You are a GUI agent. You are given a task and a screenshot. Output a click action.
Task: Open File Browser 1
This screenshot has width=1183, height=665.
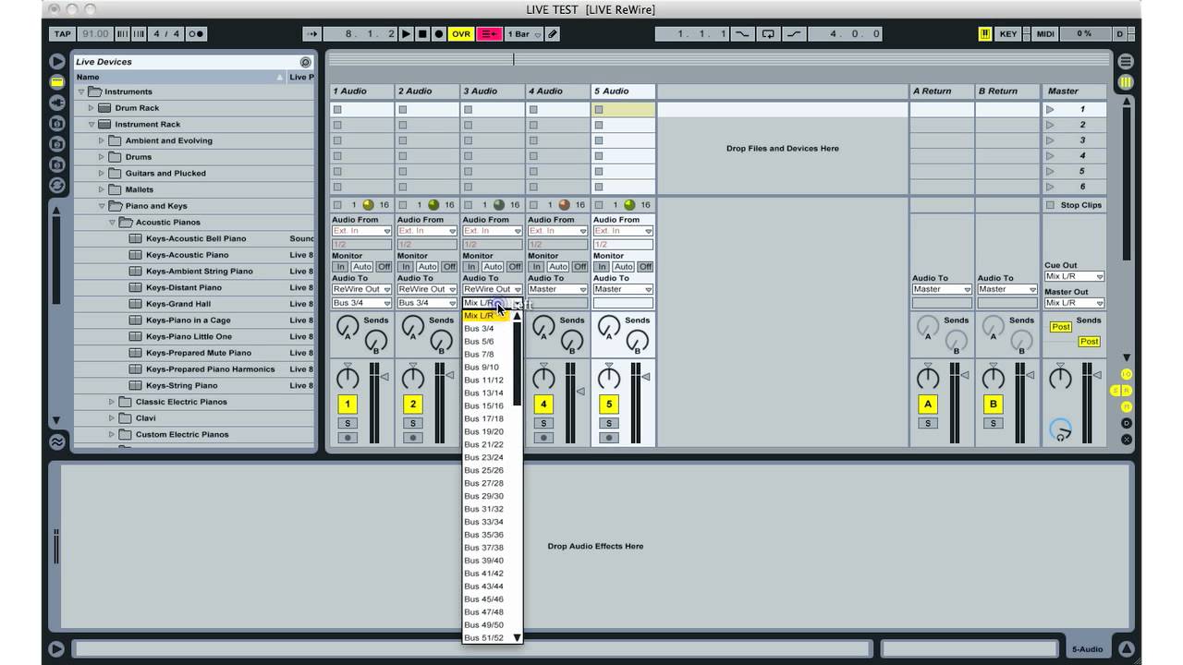click(x=57, y=124)
